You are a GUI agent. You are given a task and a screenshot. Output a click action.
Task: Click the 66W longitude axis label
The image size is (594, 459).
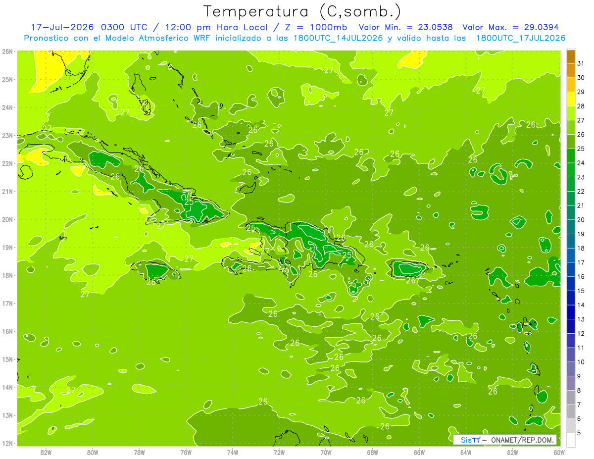[x=419, y=452]
